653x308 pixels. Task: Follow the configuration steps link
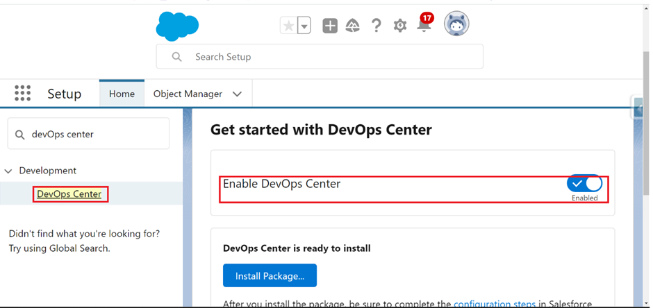(495, 304)
